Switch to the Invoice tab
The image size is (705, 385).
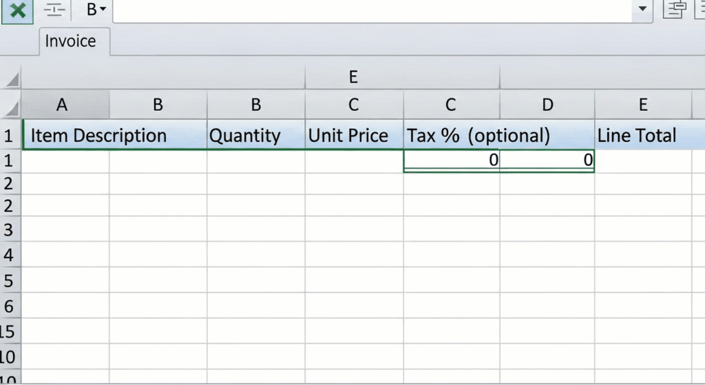(70, 41)
